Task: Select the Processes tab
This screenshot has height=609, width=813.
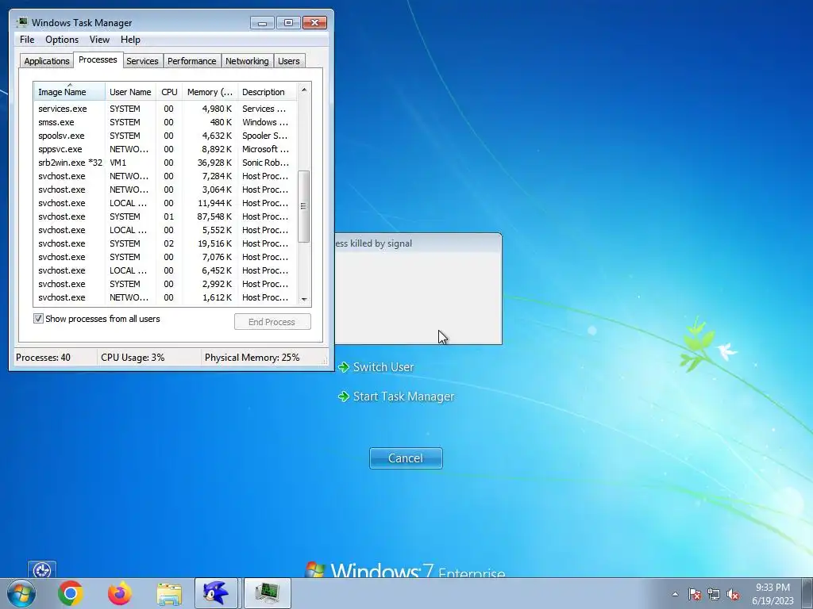Action: (98, 60)
